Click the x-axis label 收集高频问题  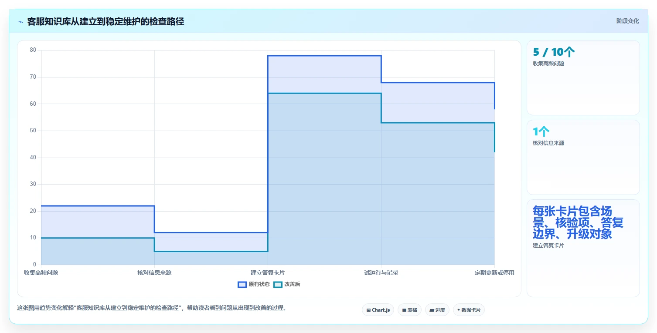[x=41, y=272]
